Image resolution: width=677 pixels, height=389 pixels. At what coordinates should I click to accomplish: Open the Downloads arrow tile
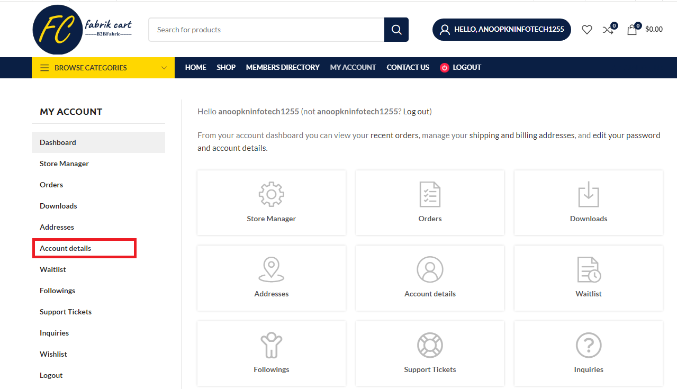(589, 203)
